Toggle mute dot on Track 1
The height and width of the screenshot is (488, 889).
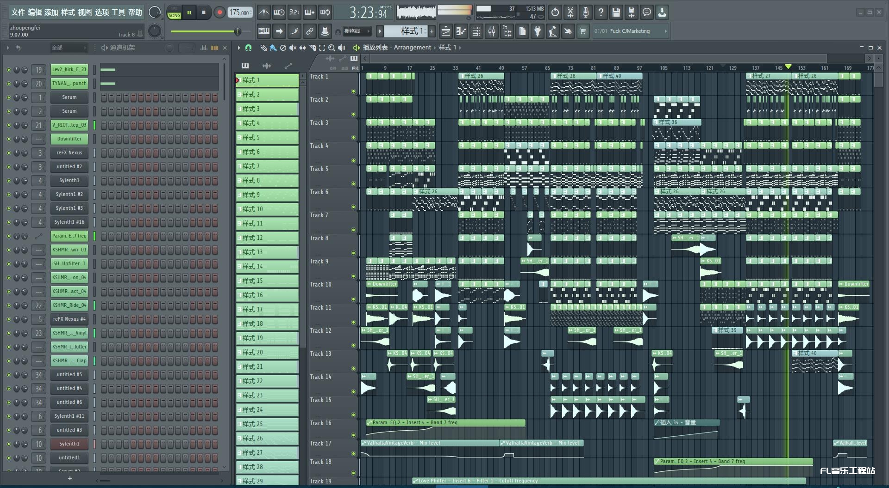tap(354, 91)
